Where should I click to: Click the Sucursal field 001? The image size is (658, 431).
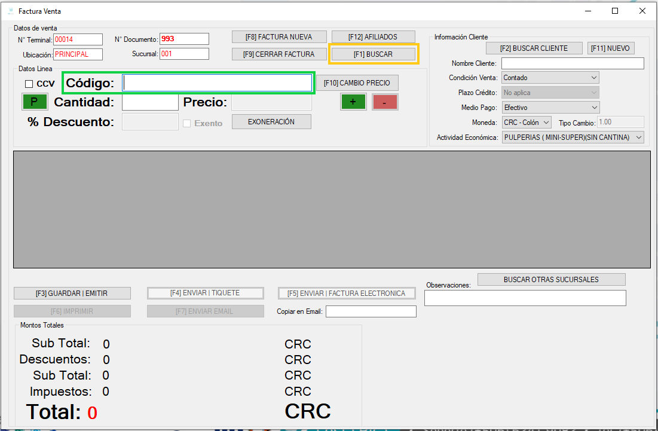184,54
